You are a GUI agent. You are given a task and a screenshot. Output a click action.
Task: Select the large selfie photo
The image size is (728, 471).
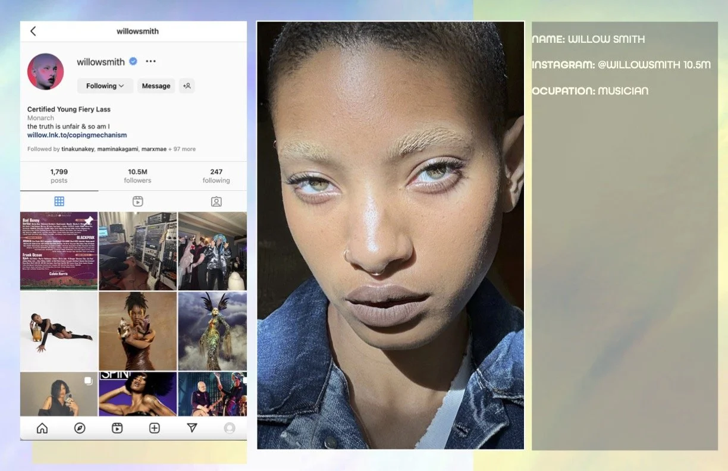pos(390,235)
